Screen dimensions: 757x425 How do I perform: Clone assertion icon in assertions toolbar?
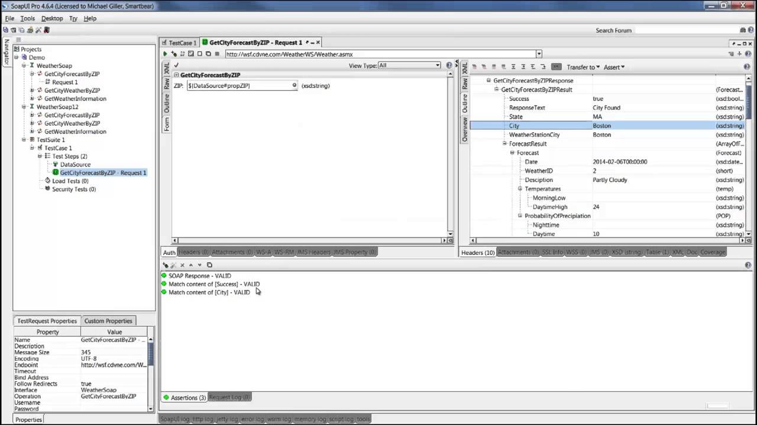(209, 265)
